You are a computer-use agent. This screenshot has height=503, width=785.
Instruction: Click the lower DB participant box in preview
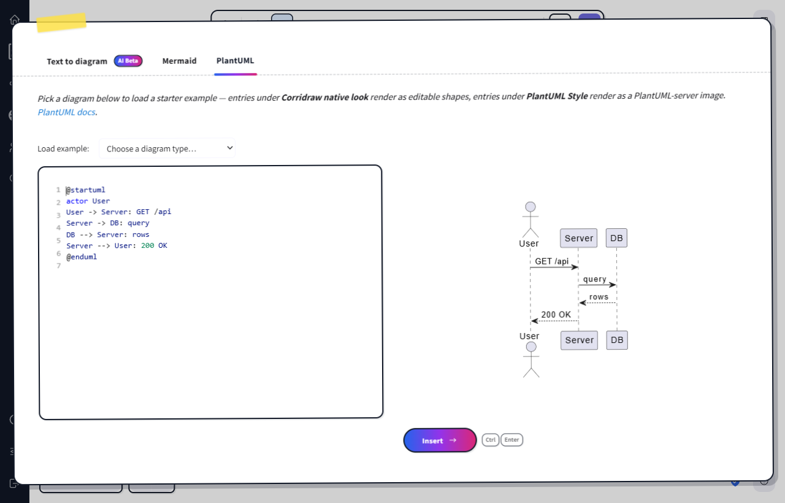[x=617, y=340]
